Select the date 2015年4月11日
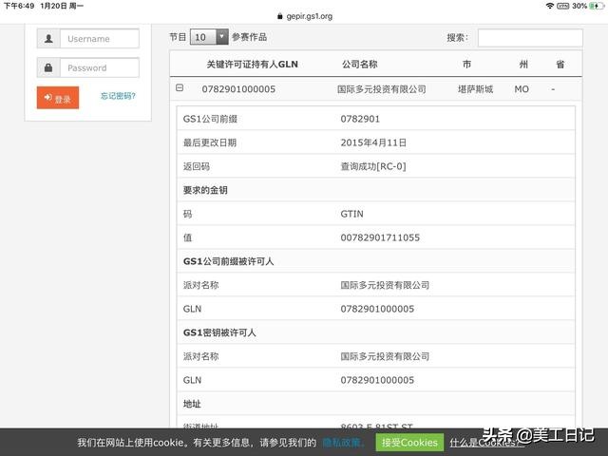Image resolution: width=608 pixels, height=456 pixels. pos(373,142)
